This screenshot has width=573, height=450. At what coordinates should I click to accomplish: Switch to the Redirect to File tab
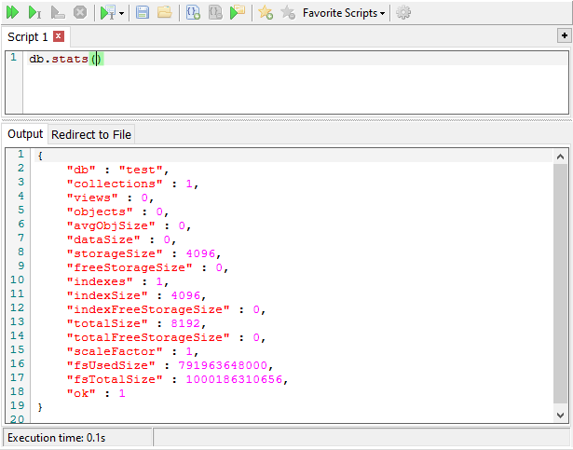point(90,134)
